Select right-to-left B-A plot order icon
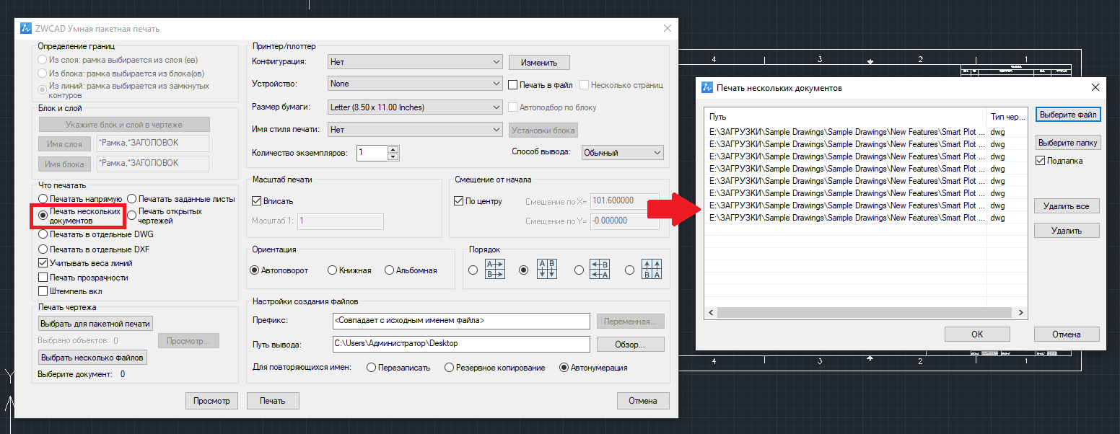The width and height of the screenshot is (1120, 434). coord(600,270)
